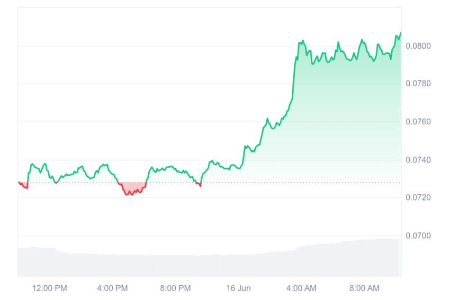The width and height of the screenshot is (450, 300).
Task: Click the 0.0740 price axis label
Action: [418, 160]
